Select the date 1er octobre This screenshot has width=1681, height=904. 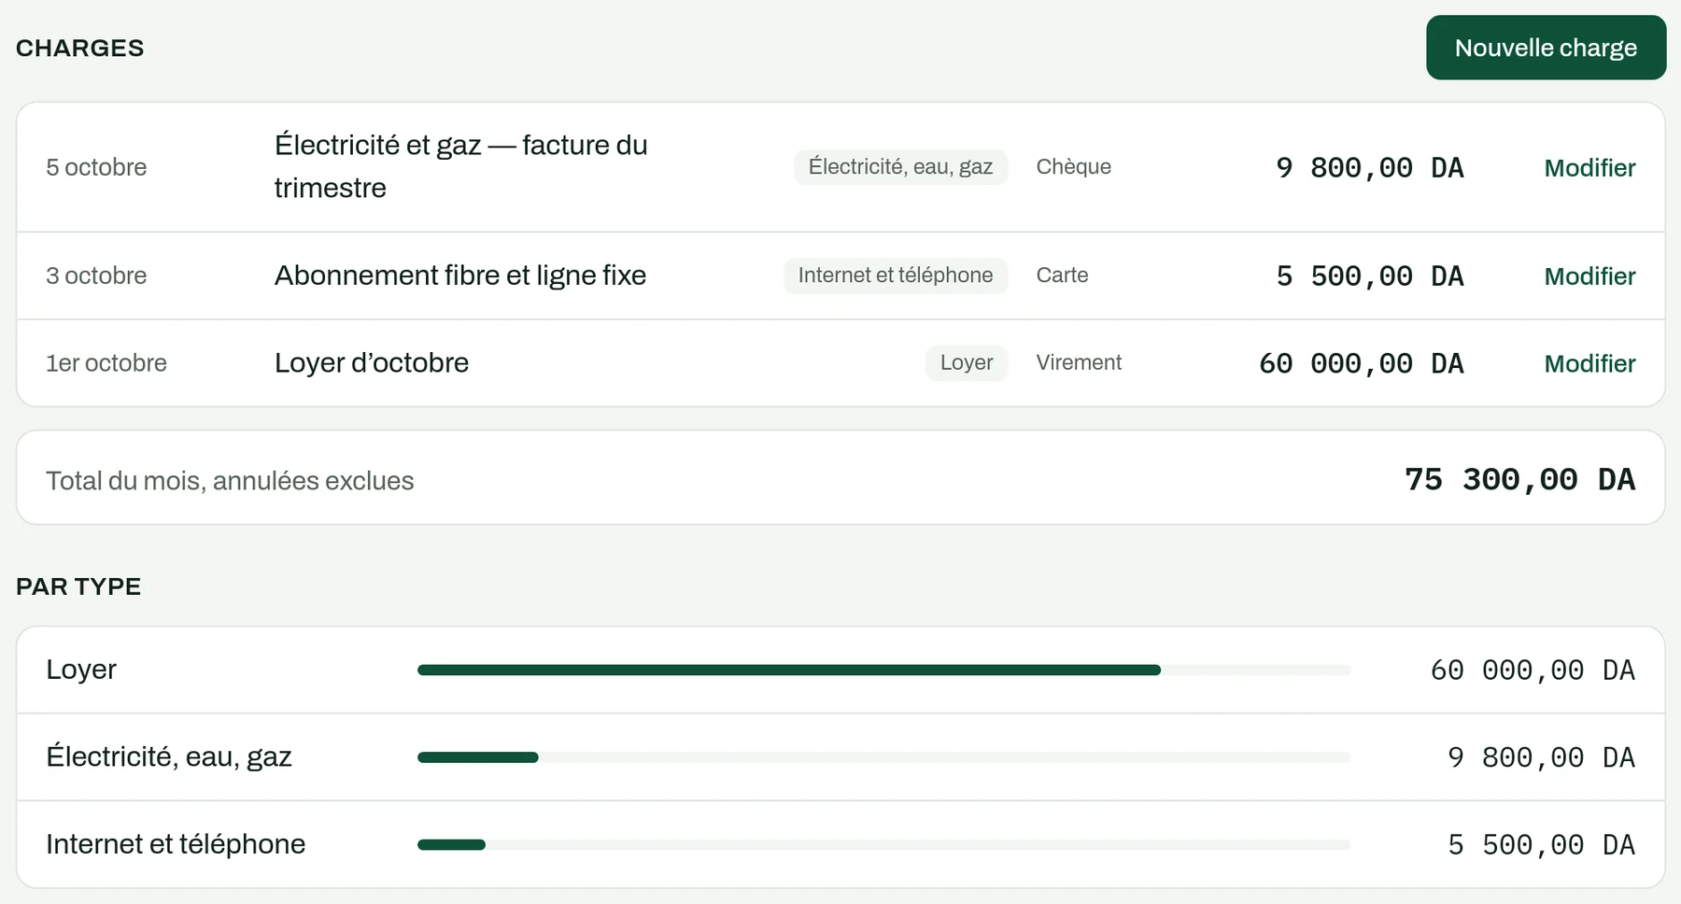pyautogui.click(x=106, y=362)
